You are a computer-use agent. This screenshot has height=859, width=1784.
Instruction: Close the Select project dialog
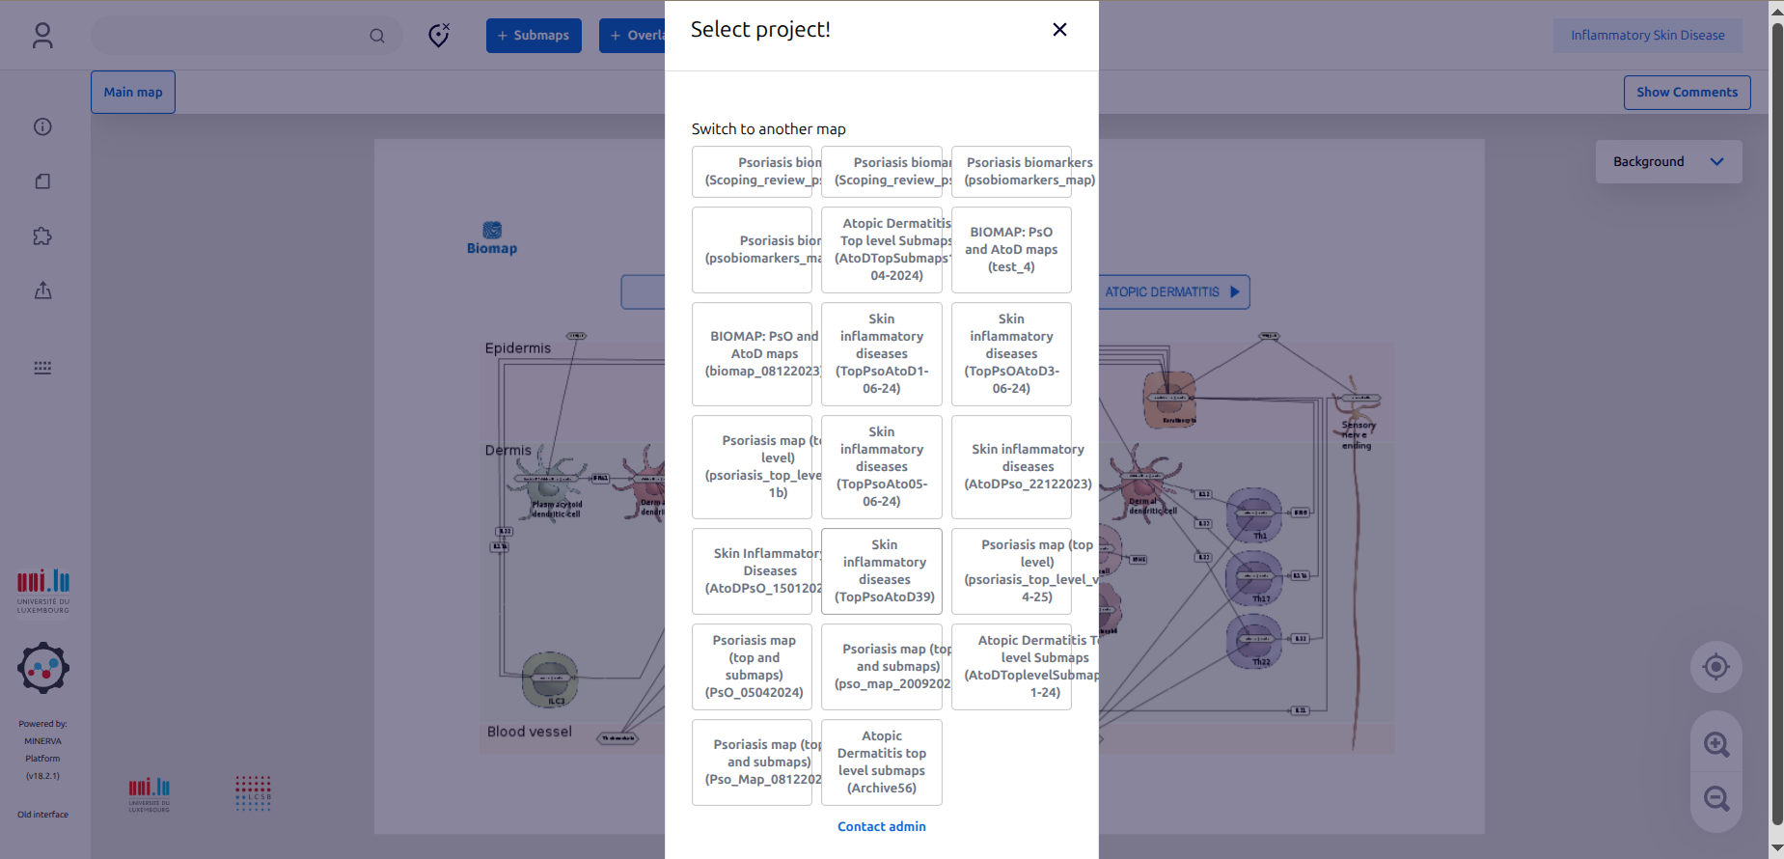1059,30
